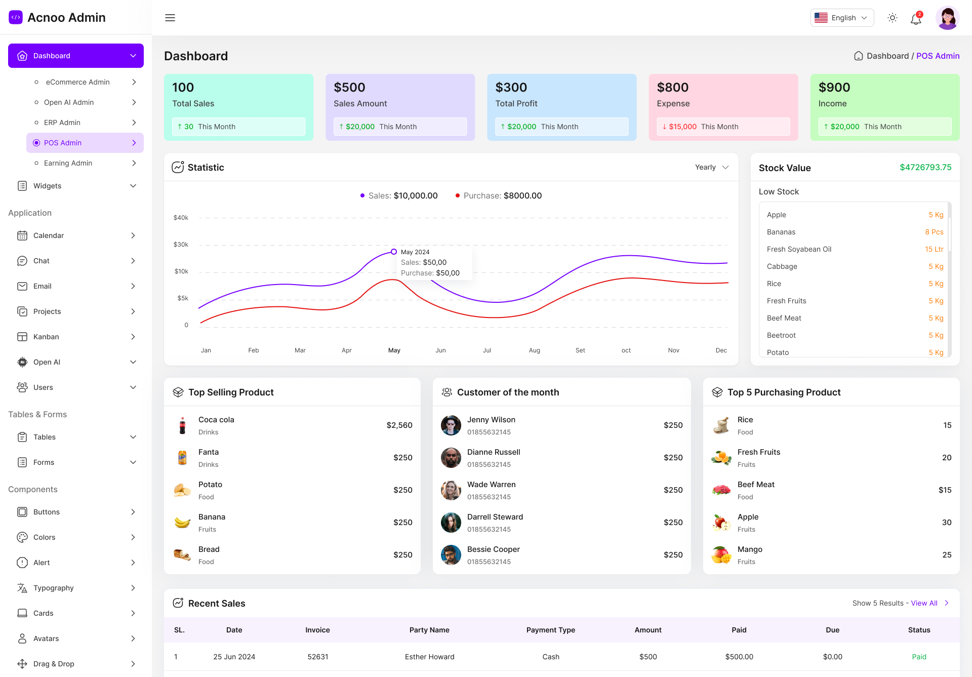Click the Drag & Drop icon

pos(22,664)
